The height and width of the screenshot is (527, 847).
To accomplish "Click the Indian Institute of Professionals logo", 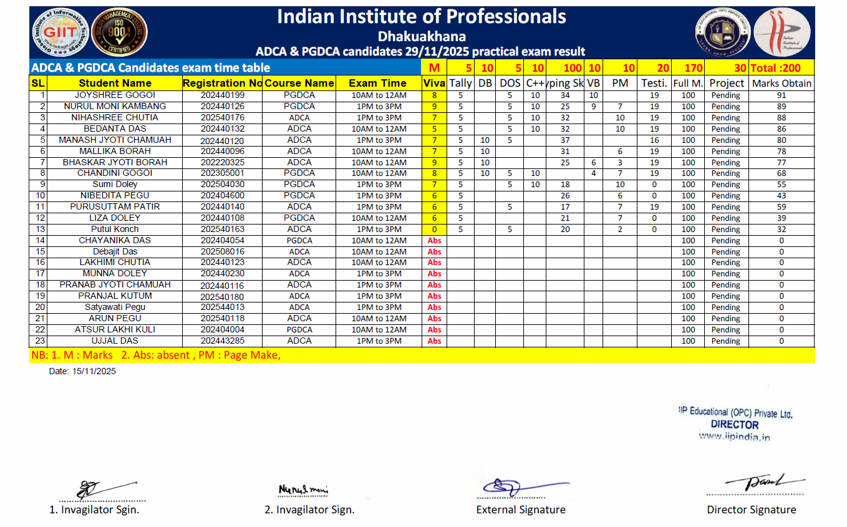I will click(781, 33).
